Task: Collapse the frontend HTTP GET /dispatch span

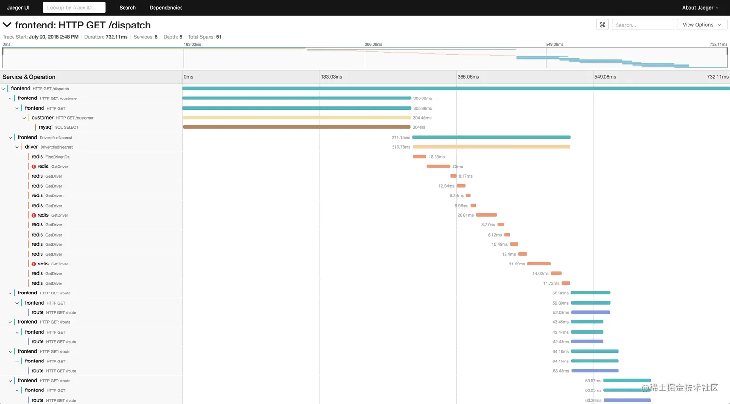Action: click(3, 89)
